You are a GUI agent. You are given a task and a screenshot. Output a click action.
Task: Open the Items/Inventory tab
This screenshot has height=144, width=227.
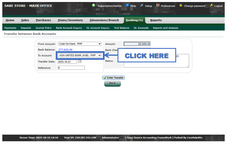(70, 20)
